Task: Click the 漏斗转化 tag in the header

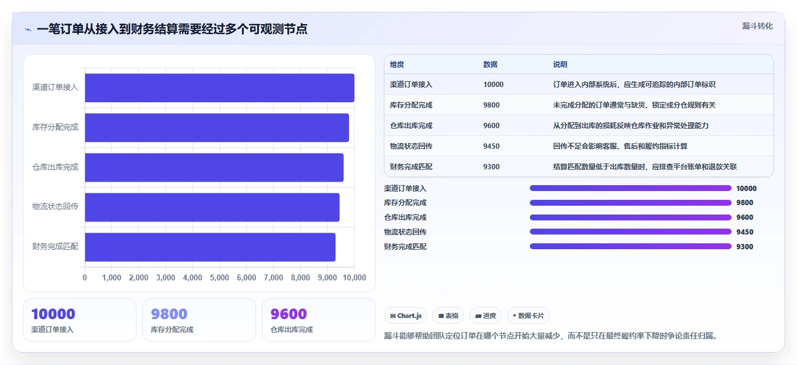Action: point(757,26)
